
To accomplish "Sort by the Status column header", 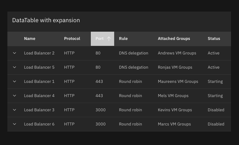I will point(214,39).
